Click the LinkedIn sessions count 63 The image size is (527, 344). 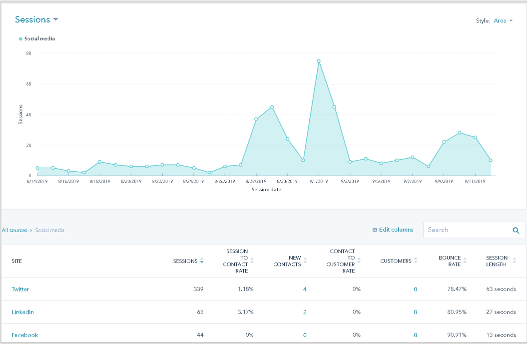(x=200, y=312)
